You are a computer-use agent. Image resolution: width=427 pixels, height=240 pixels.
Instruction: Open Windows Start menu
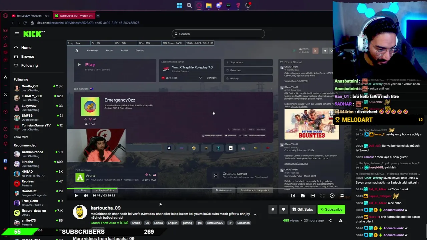tap(179, 5)
